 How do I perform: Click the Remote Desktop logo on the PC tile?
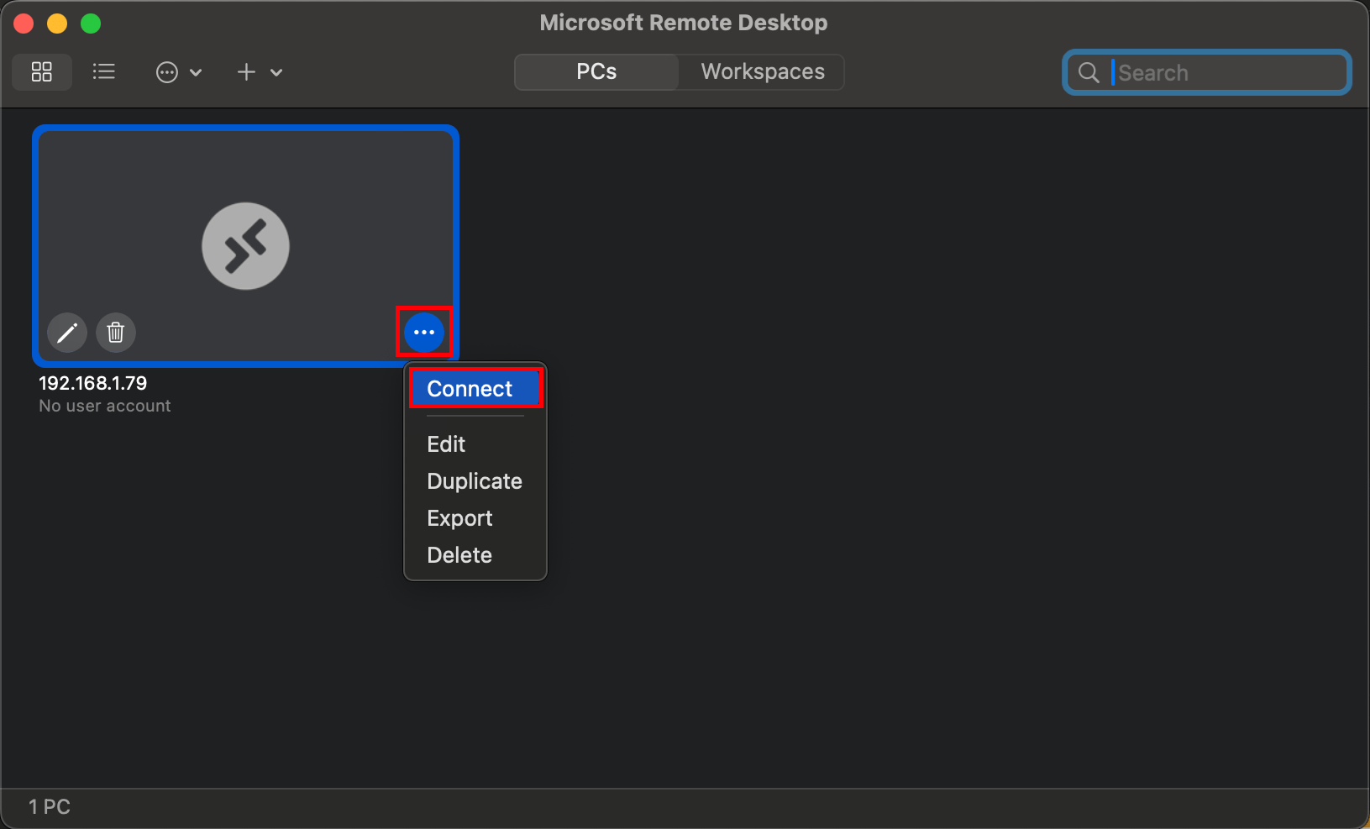[245, 245]
